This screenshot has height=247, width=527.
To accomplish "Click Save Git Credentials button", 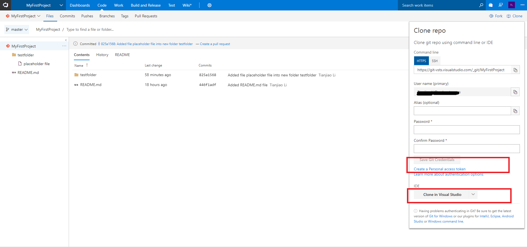I will [x=437, y=160].
